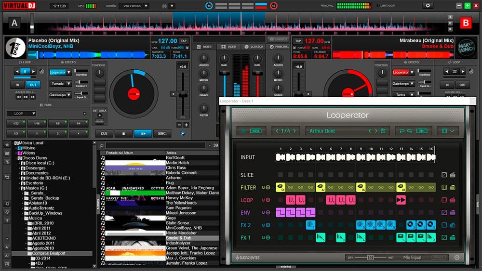
Task: Select Música Local tree root
Action: point(31,142)
